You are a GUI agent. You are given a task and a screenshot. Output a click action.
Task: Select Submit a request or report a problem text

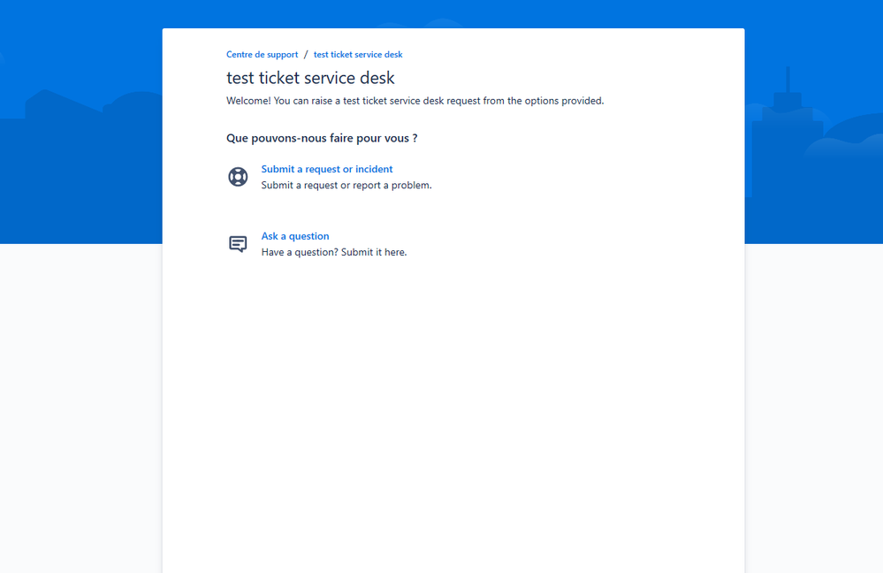(x=346, y=185)
